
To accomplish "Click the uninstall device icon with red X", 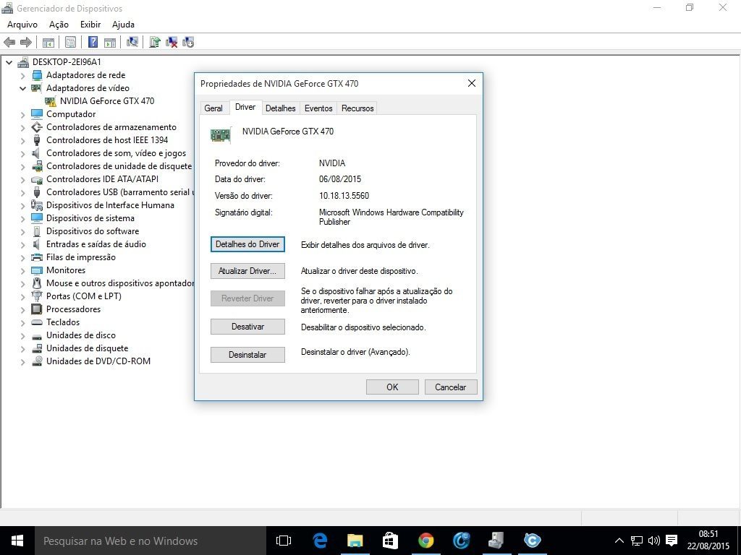I will [172, 42].
